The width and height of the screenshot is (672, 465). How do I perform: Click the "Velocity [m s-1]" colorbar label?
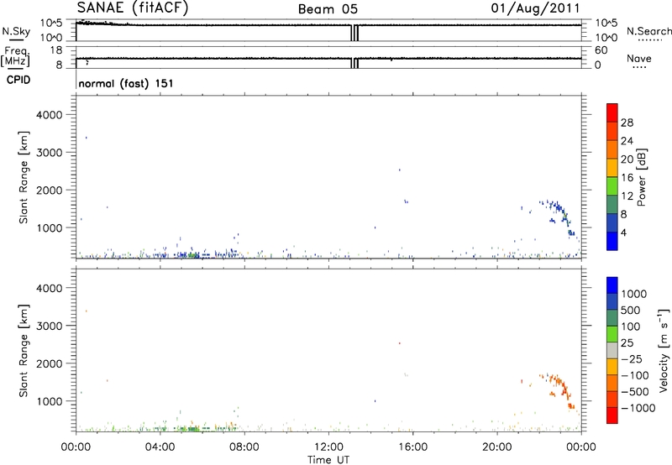[664, 350]
